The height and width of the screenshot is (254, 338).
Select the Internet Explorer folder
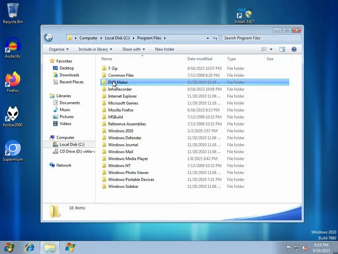click(x=194, y=96)
